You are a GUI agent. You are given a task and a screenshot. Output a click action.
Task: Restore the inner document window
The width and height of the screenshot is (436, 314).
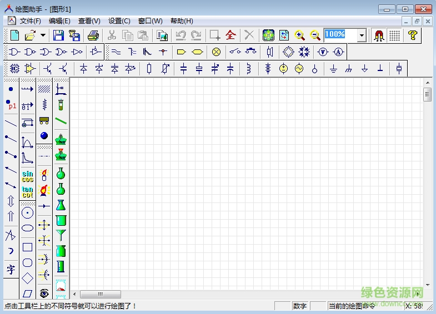point(417,21)
